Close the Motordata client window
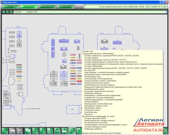Screen dimensions: 169x135 [x=167, y=2]
